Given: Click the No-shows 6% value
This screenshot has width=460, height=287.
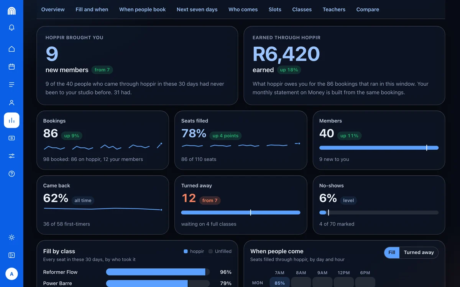Looking at the screenshot, I should (x=328, y=198).
